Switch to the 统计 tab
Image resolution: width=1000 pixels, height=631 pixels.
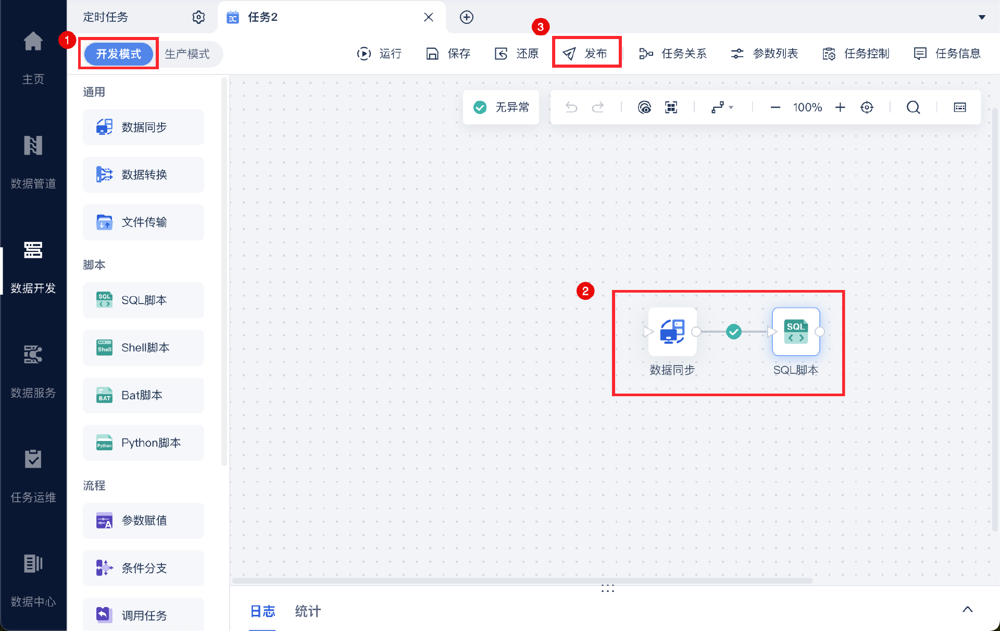pos(308,611)
